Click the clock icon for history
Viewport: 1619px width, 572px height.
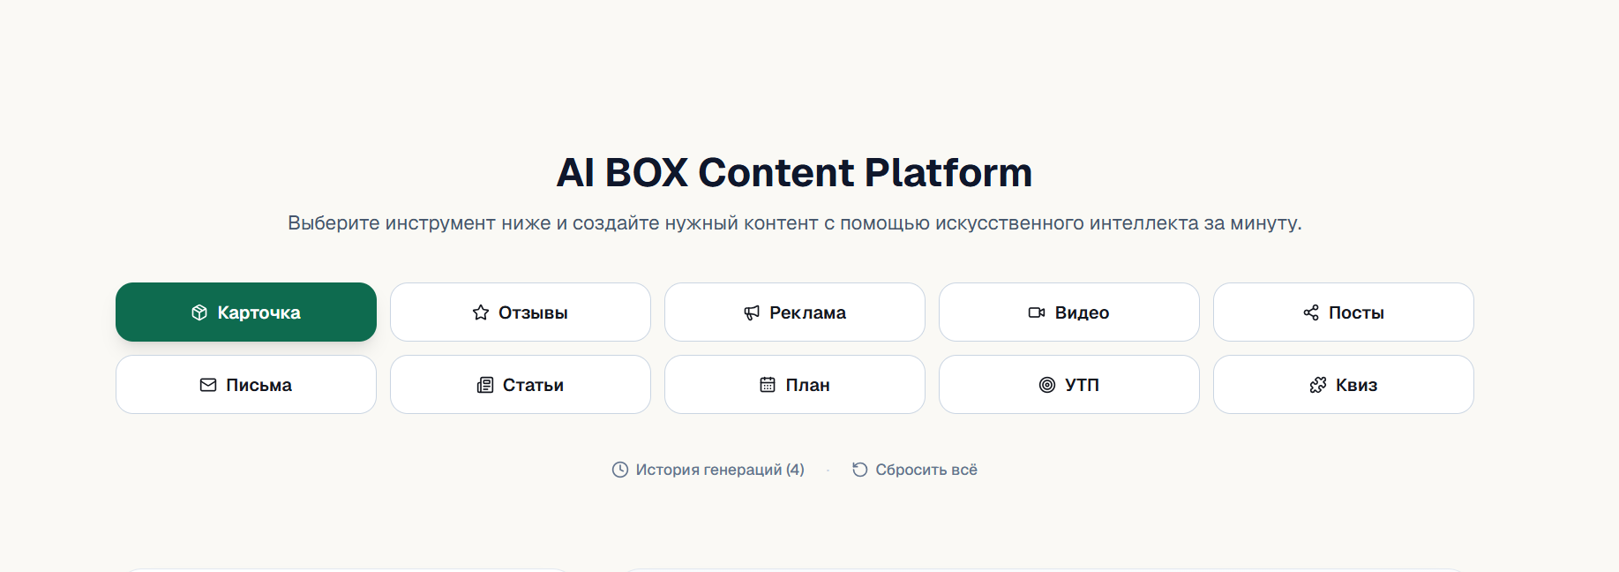click(620, 470)
